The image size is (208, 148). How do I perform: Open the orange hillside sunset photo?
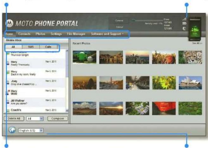[x=85, y=83]
